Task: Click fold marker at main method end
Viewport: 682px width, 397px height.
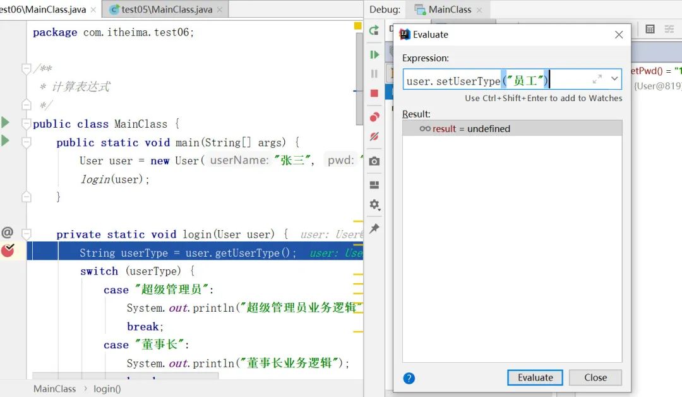Action: pyautogui.click(x=26, y=197)
